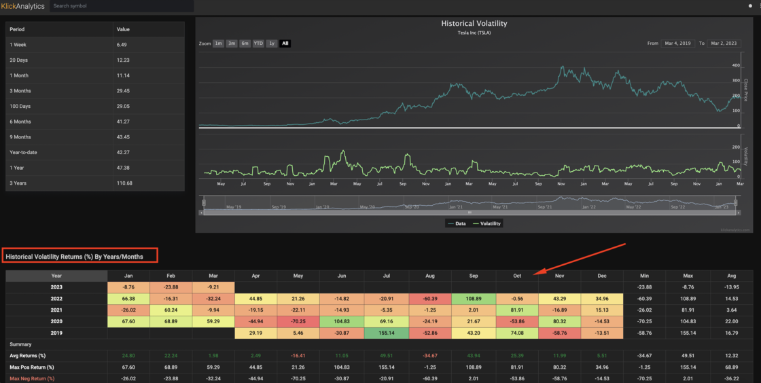Click the Avg column header

[x=731, y=276]
